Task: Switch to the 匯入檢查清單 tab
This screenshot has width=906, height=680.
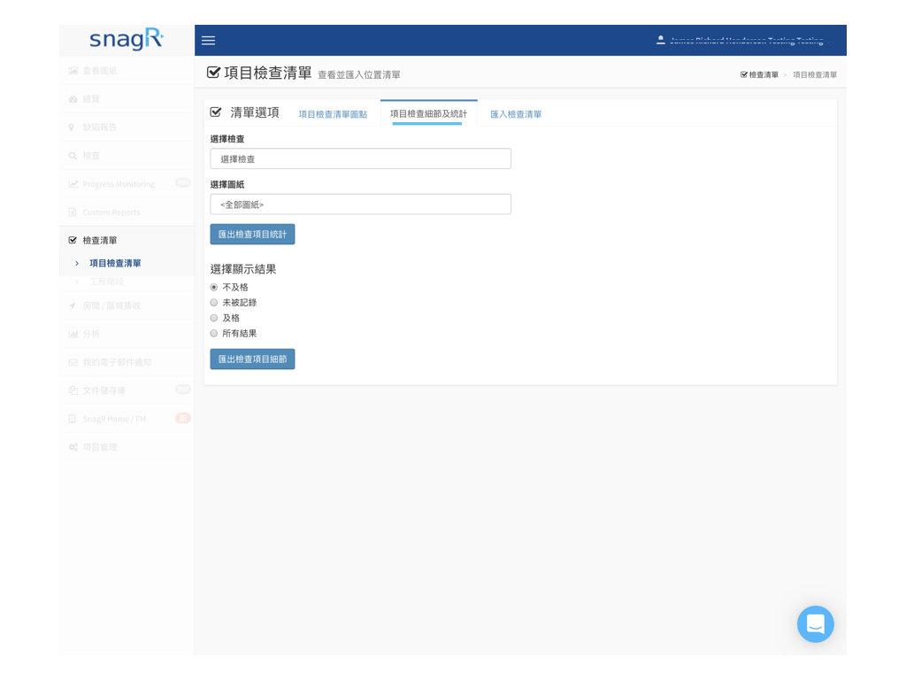Action: point(516,114)
